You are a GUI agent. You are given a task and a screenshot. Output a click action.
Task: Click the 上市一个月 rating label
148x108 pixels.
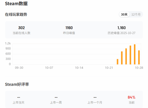point(95,102)
